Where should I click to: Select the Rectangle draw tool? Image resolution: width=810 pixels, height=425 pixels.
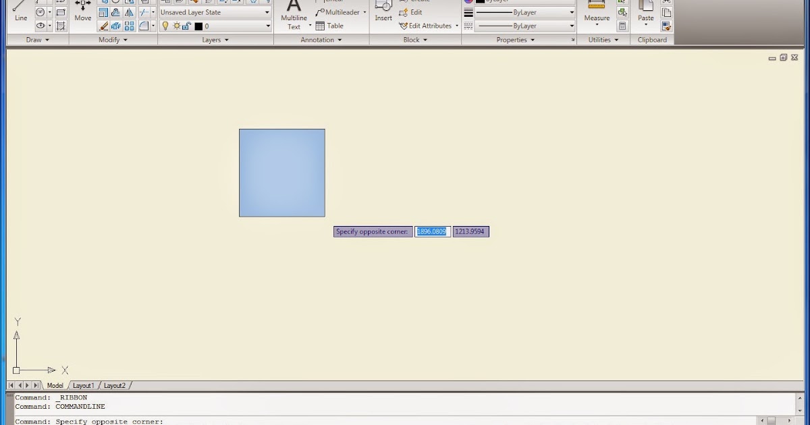point(61,12)
